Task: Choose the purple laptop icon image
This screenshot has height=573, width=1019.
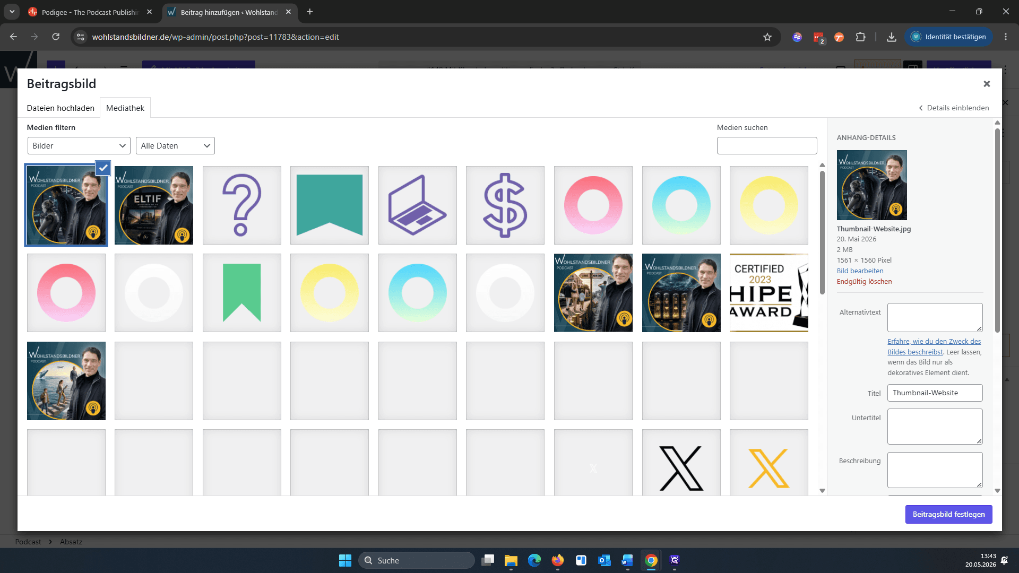Action: (x=418, y=205)
